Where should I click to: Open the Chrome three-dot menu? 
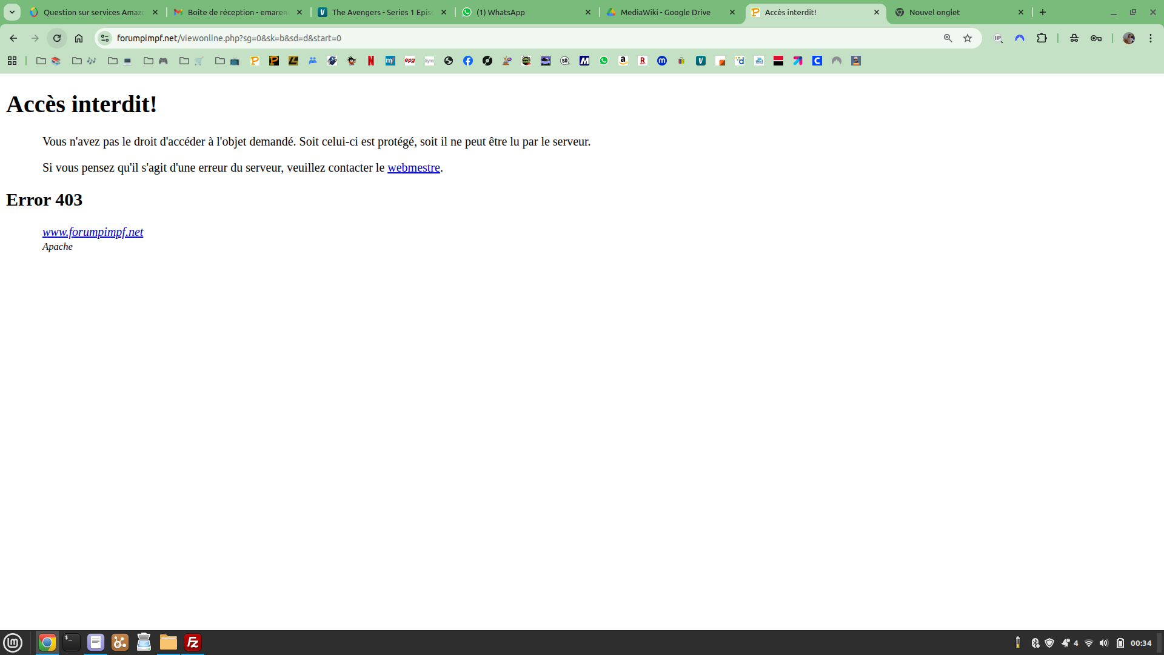(1151, 38)
